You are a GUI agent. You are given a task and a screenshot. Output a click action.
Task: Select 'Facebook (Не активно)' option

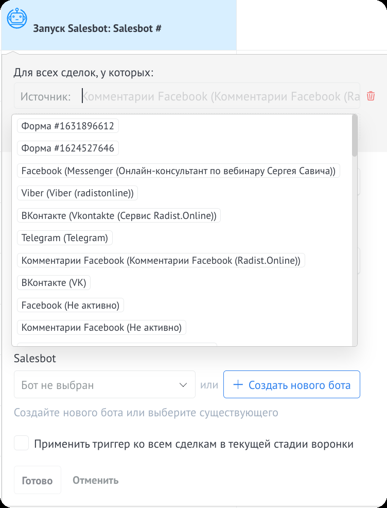point(70,305)
